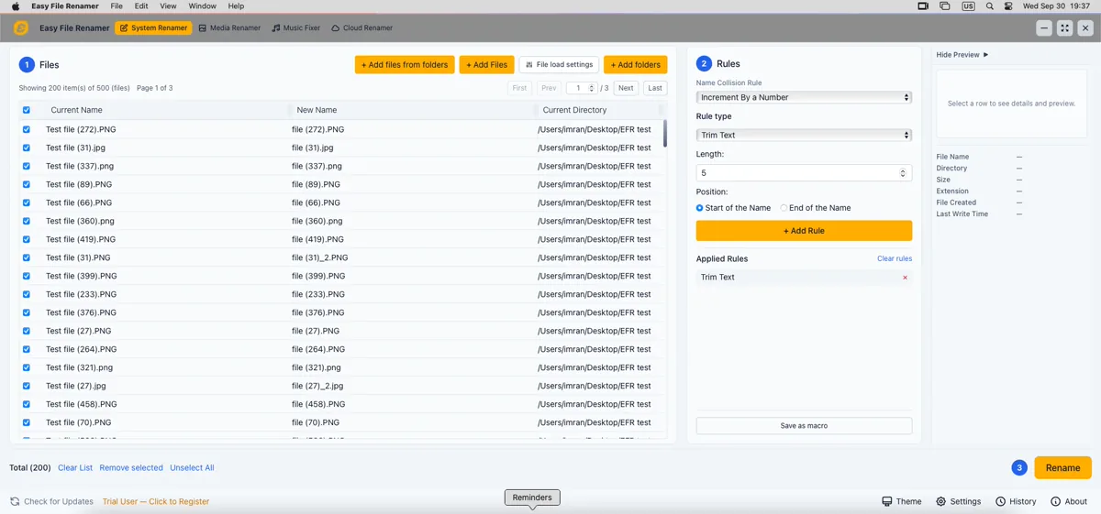Click the + Add Files button

(486, 65)
